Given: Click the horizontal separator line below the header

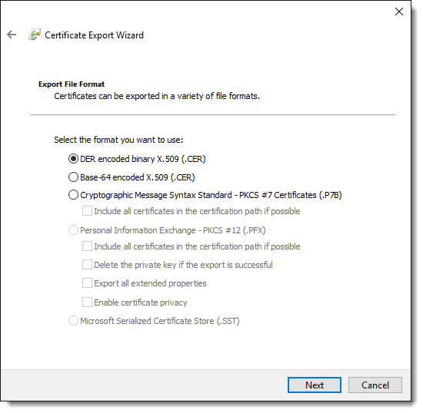Looking at the screenshot, I should click(212, 114).
